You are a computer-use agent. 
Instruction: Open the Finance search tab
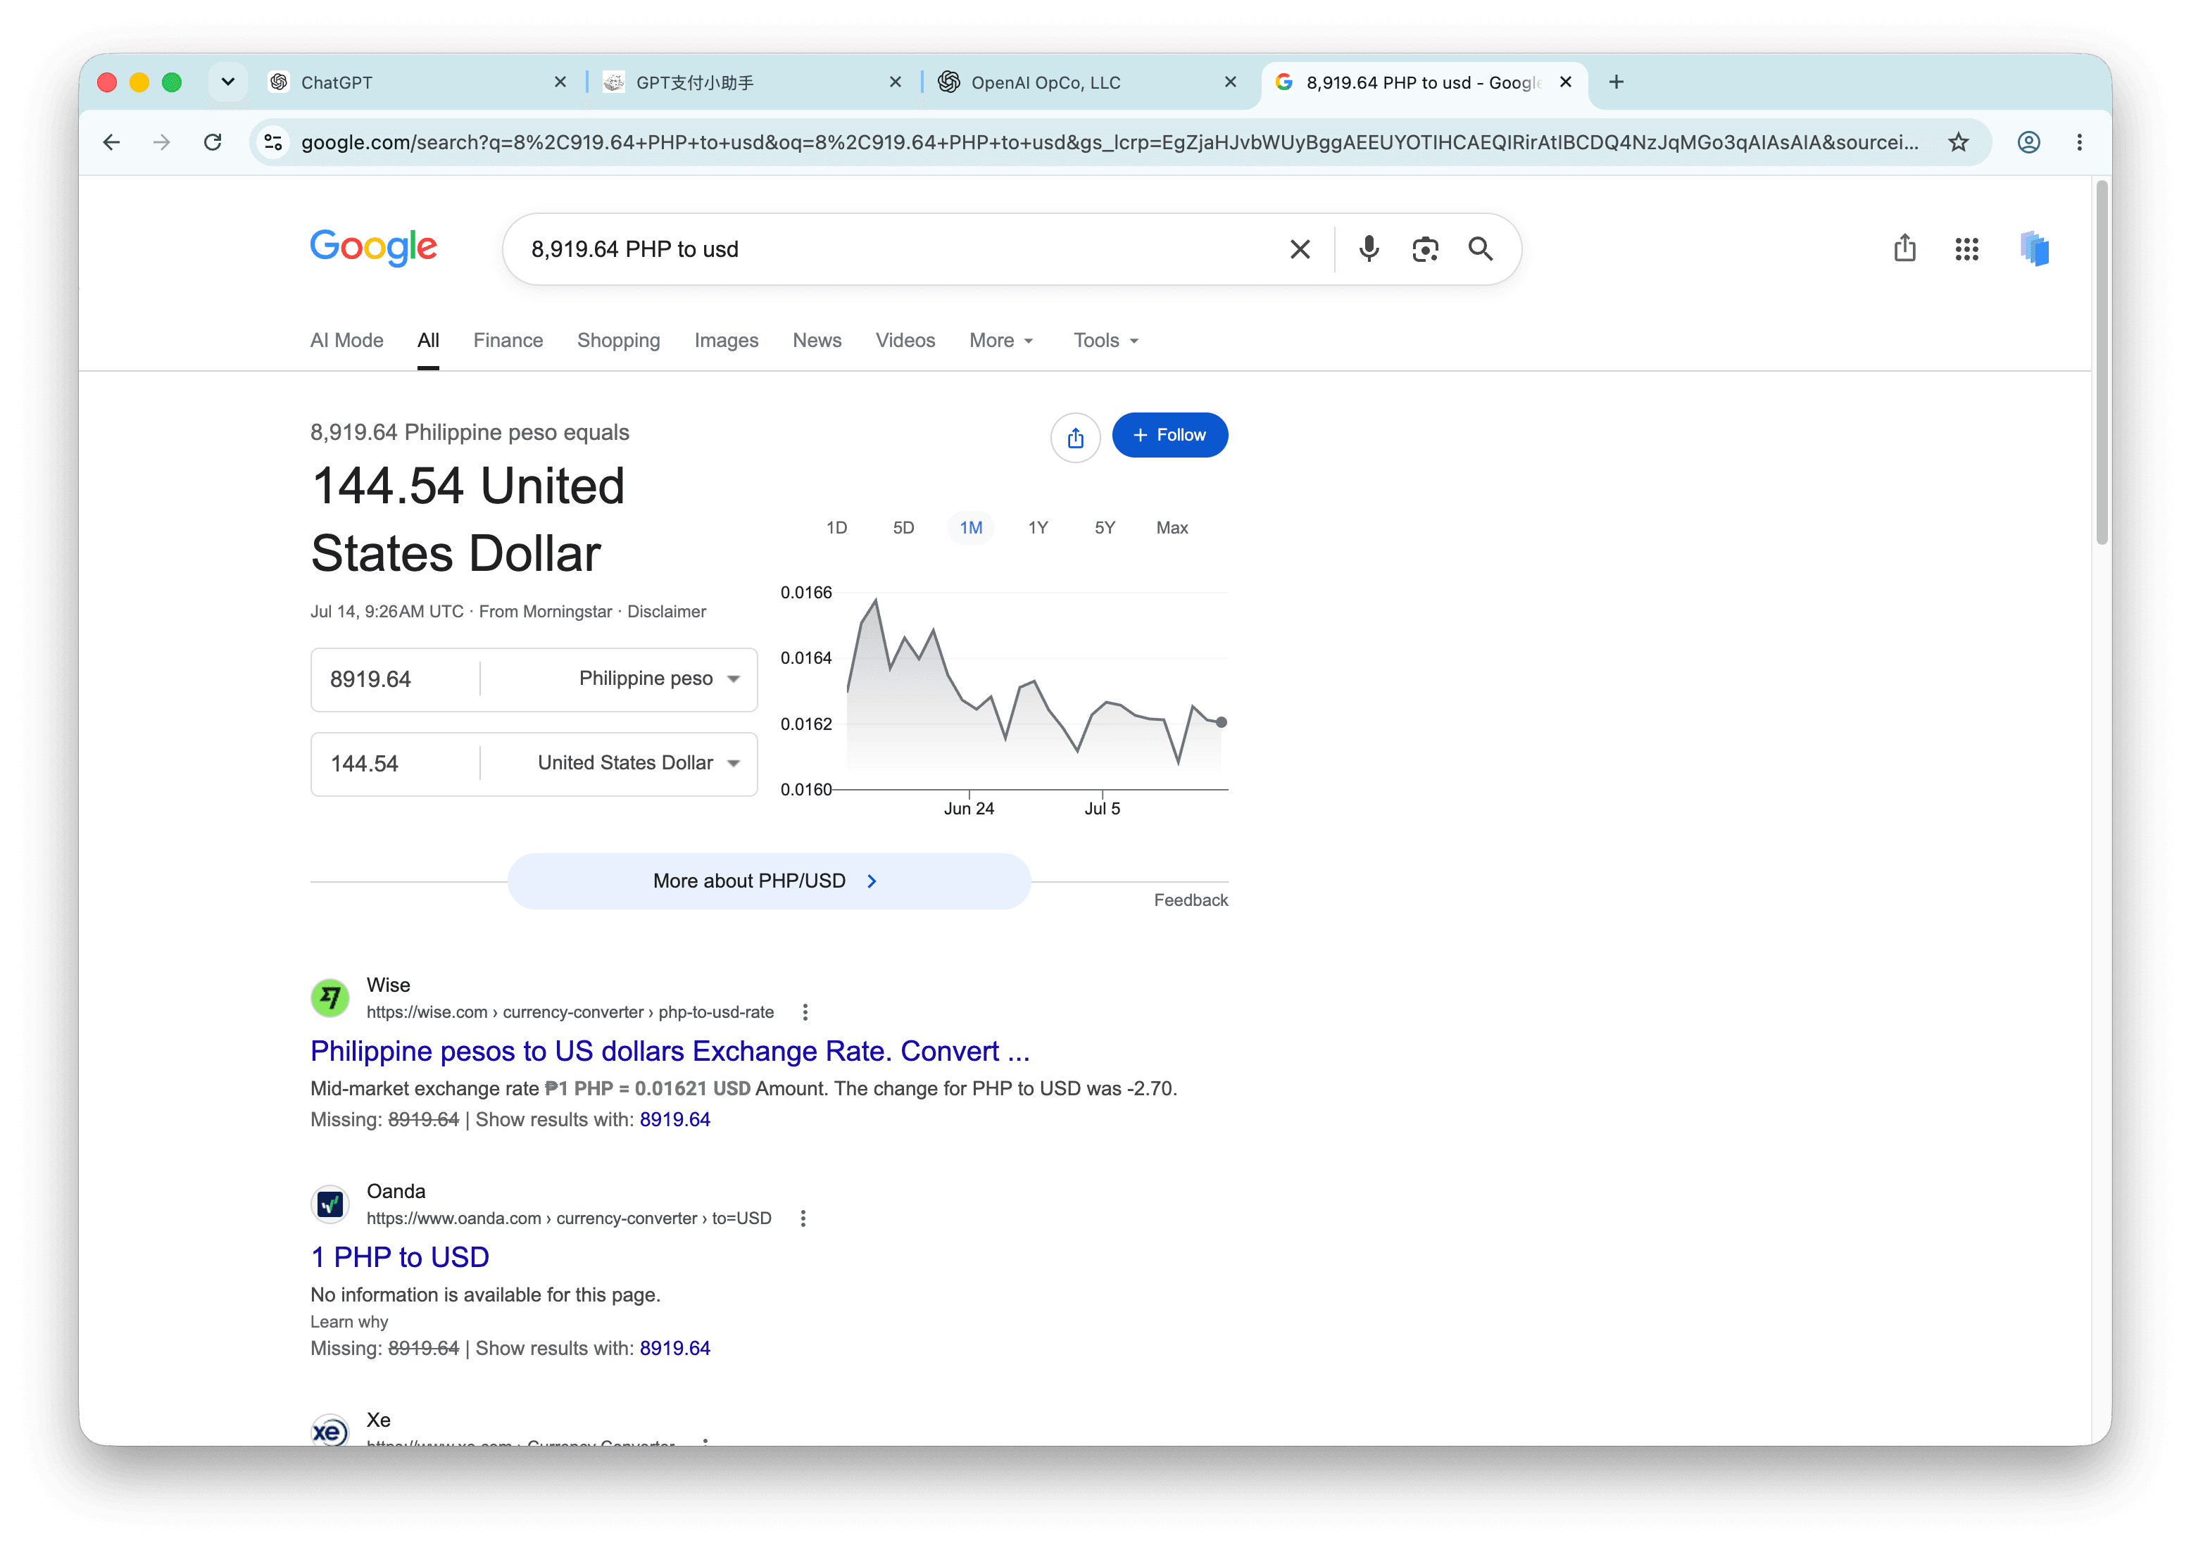pyautogui.click(x=508, y=341)
